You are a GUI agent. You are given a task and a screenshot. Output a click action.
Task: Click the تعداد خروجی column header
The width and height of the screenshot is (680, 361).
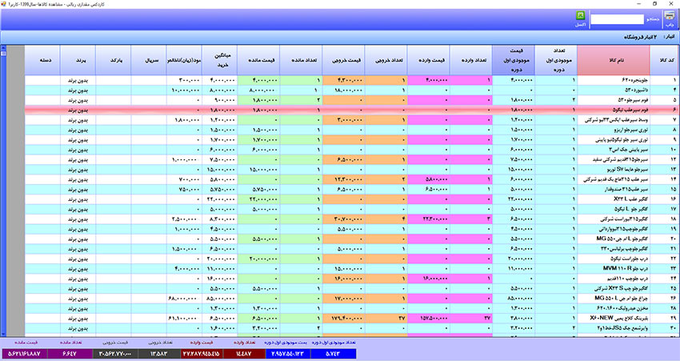(x=386, y=60)
